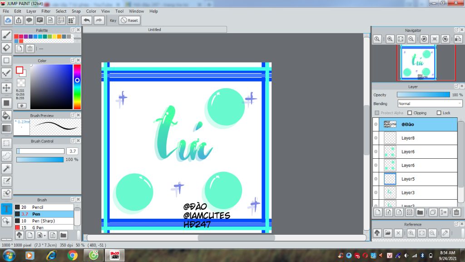Viewport: 465px width, 262px height.
Task: Click the brush size input showing 3.7
Action: pos(73,151)
